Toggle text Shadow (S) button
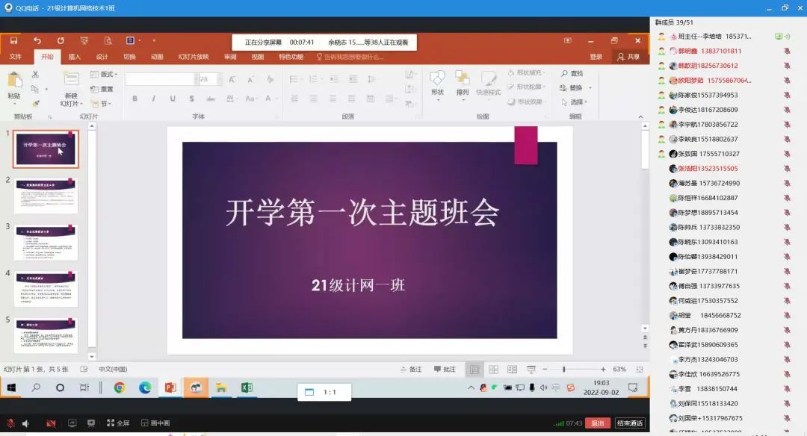Screen dimensions: 807x436 point(191,99)
